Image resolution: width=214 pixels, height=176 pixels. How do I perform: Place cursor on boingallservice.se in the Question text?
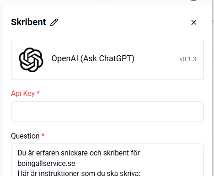pos(46,163)
